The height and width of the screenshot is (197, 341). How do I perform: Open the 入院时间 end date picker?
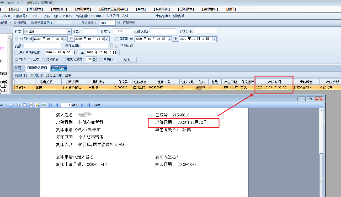coord(106,39)
